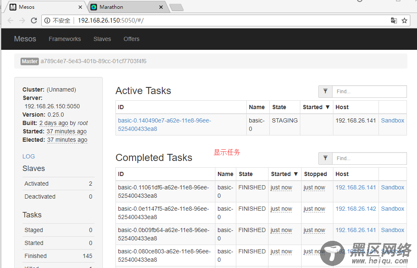This screenshot has width=417, height=268.
Task: Select master ID a789c4e7-5e43-401b-89cc-01cf7703f4f6
Action: pos(93,61)
